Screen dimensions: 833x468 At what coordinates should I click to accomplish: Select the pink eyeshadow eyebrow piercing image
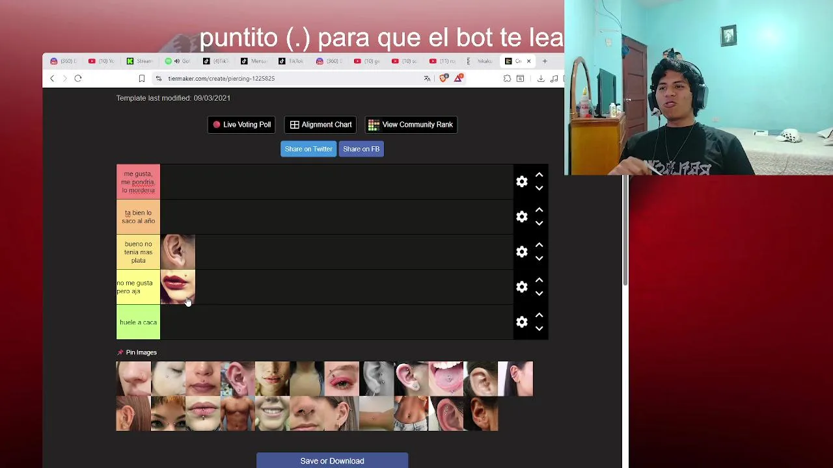(342, 379)
